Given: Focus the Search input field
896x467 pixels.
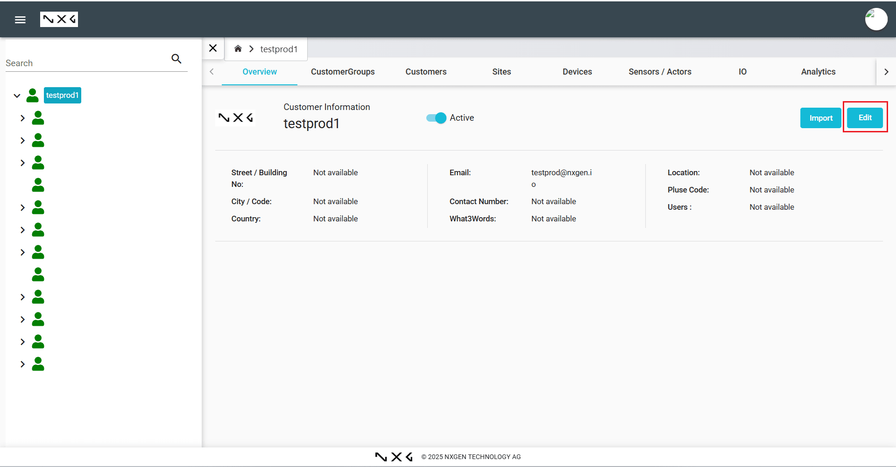Looking at the screenshot, I should (x=86, y=63).
